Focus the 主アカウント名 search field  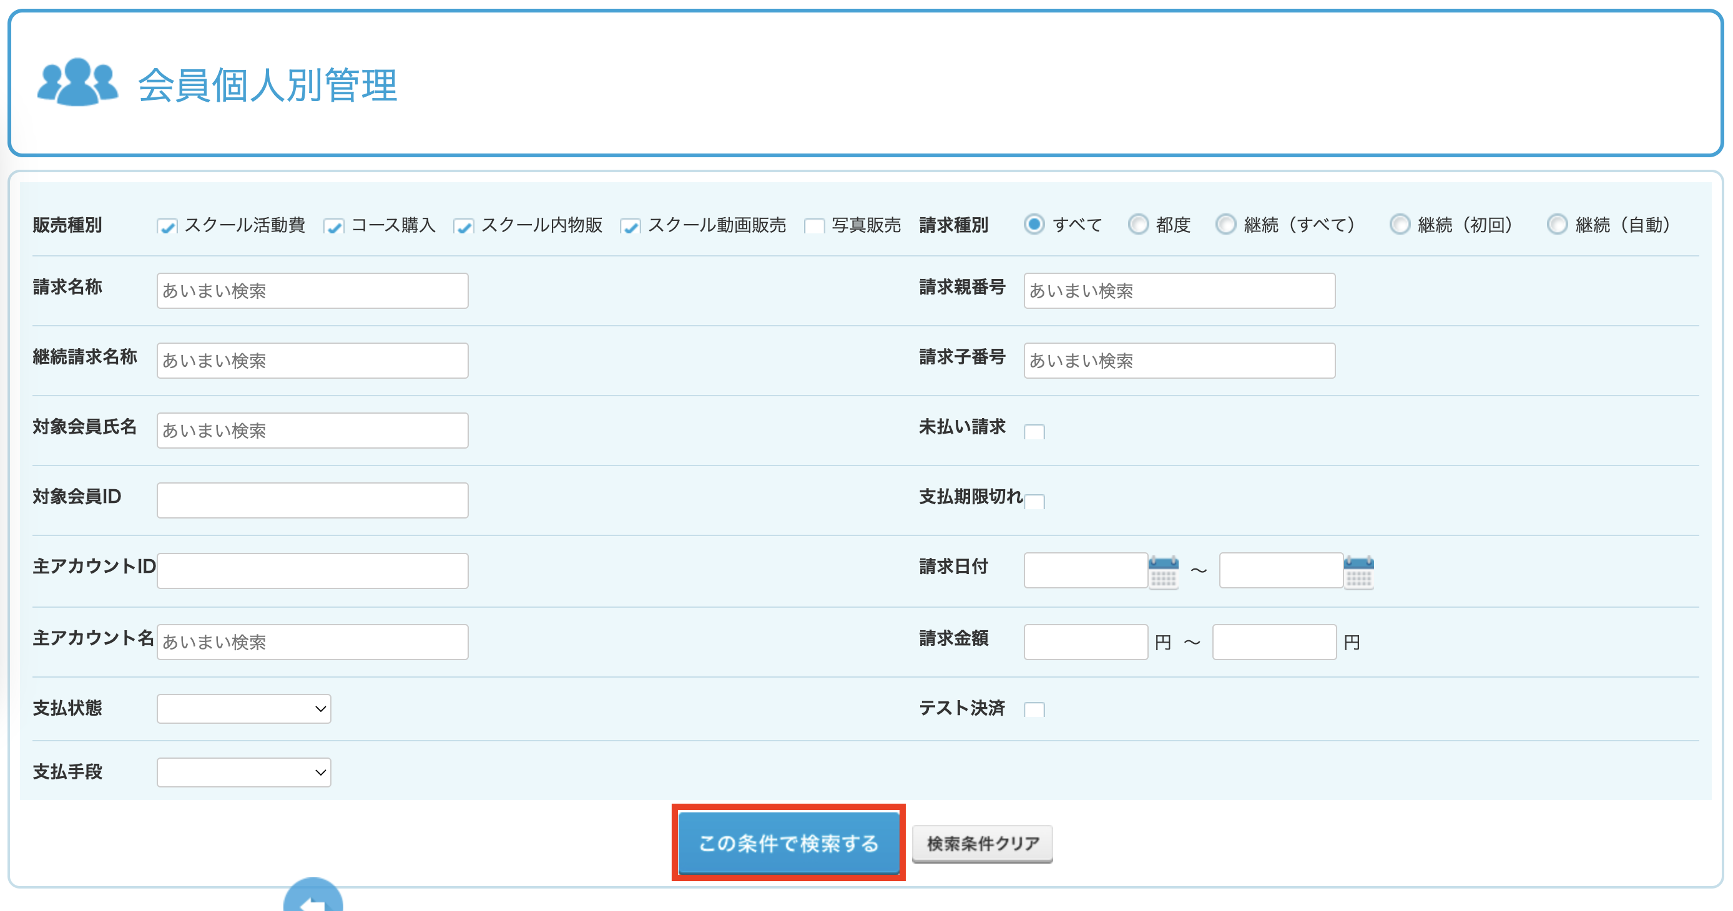[x=312, y=642]
